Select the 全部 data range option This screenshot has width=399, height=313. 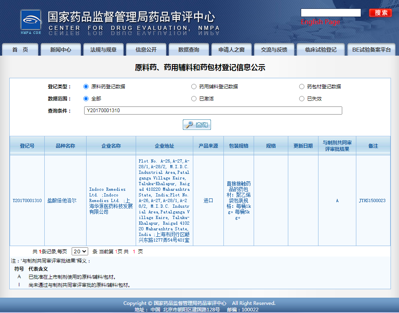coord(86,98)
